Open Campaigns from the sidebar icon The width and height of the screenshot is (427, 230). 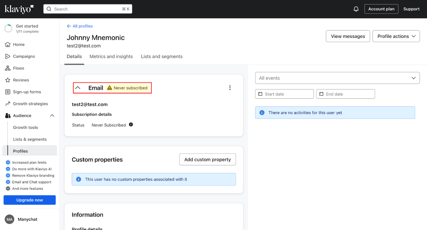point(8,56)
